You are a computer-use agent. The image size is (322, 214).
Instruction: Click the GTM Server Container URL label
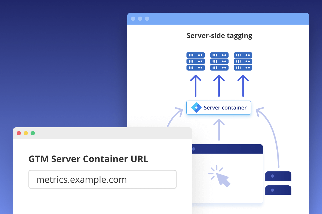[x=89, y=159]
